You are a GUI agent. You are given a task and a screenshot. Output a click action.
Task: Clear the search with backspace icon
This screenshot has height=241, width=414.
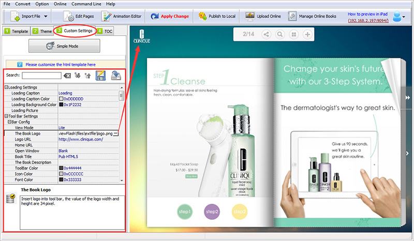[67, 76]
